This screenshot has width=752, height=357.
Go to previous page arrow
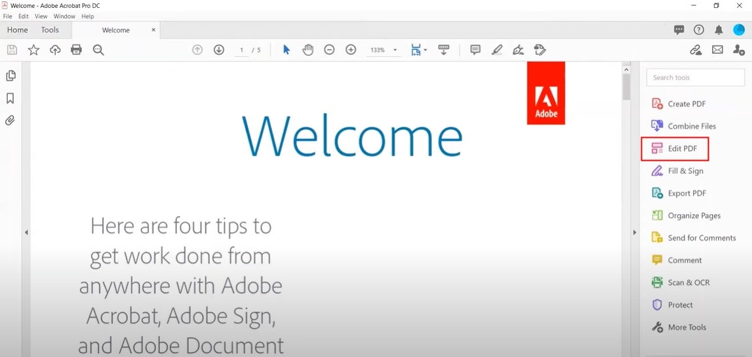coord(197,49)
